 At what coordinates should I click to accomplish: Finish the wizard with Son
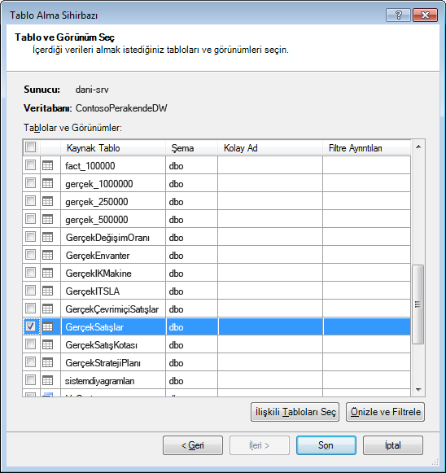[326, 445]
